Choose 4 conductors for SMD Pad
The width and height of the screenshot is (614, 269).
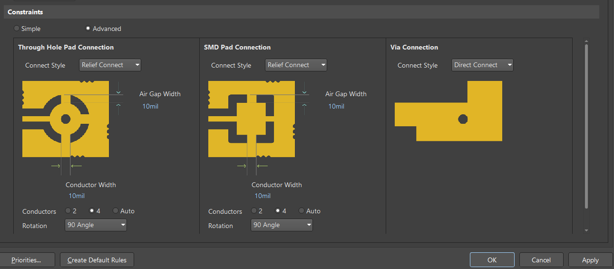tap(278, 211)
